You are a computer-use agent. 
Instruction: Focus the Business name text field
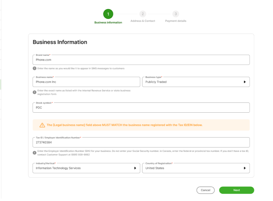[86, 82]
